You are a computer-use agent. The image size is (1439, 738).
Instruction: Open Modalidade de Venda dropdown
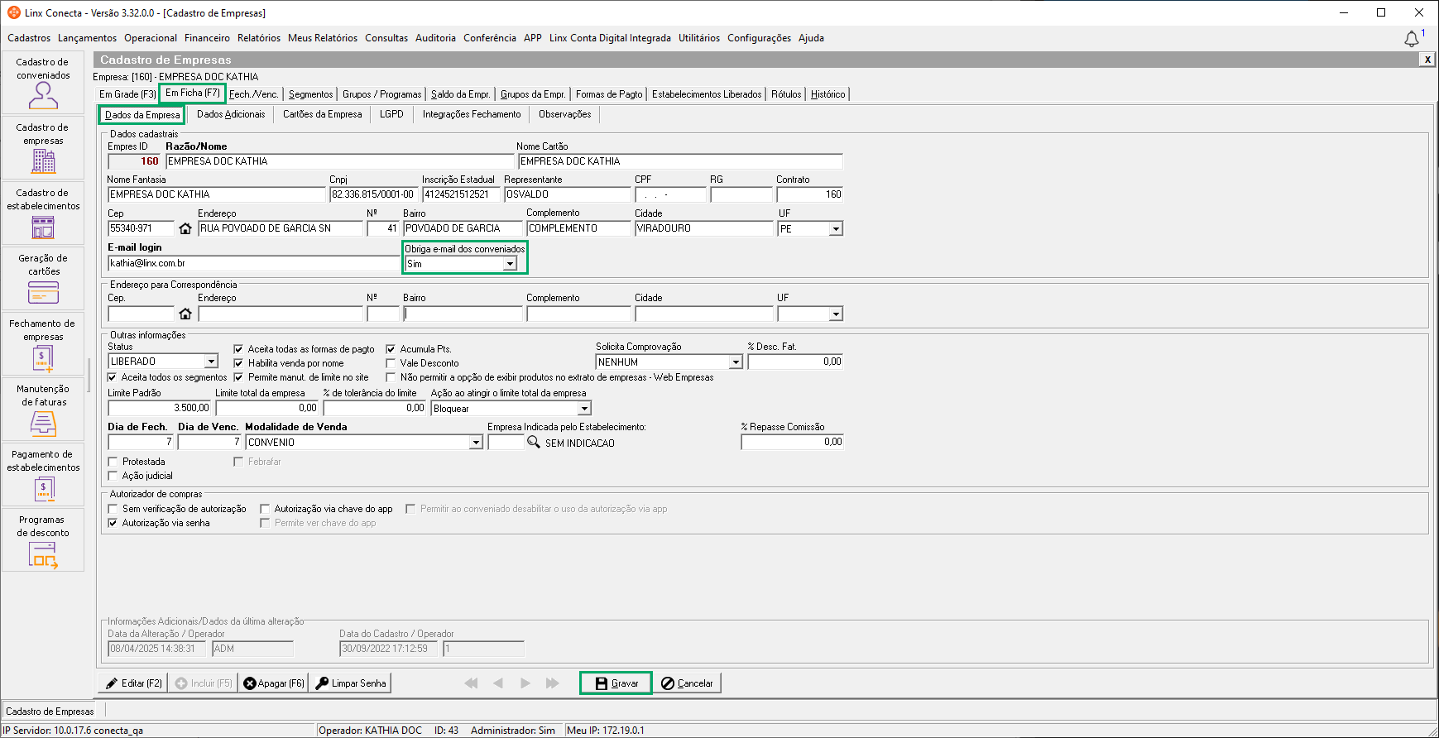(x=476, y=443)
